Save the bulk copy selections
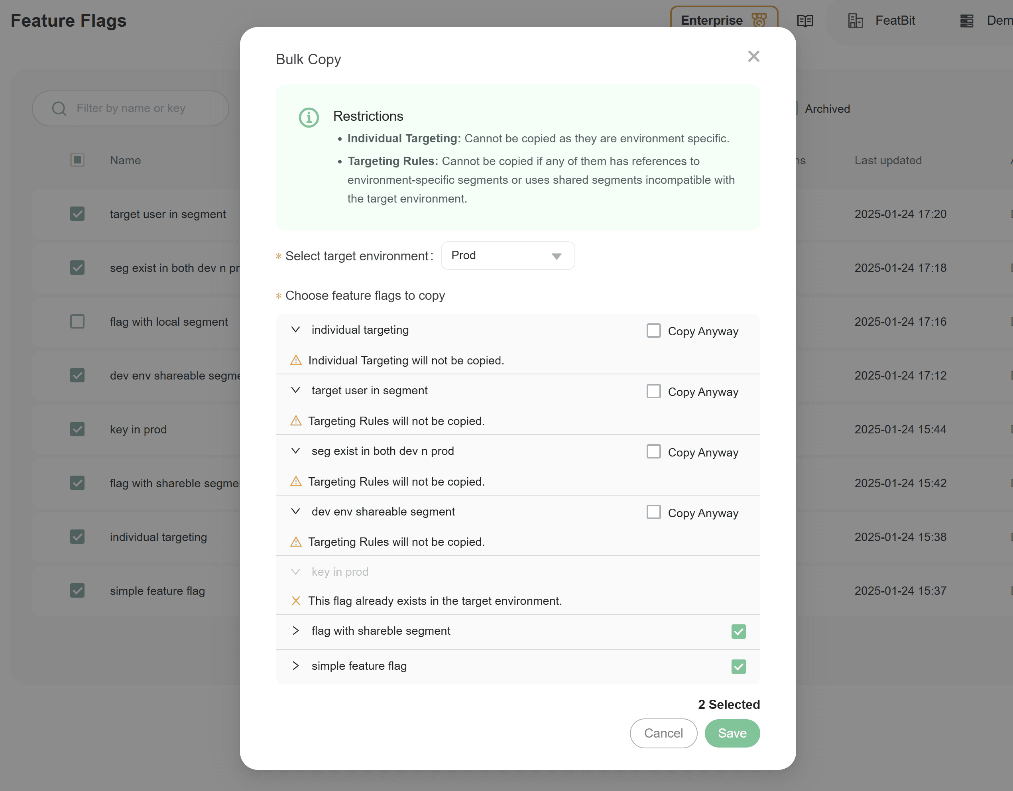This screenshot has height=791, width=1013. pyautogui.click(x=732, y=733)
